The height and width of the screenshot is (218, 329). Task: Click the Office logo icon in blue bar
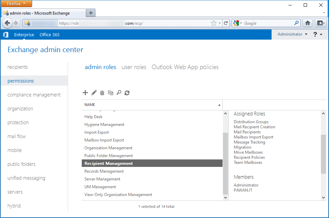tap(6, 35)
